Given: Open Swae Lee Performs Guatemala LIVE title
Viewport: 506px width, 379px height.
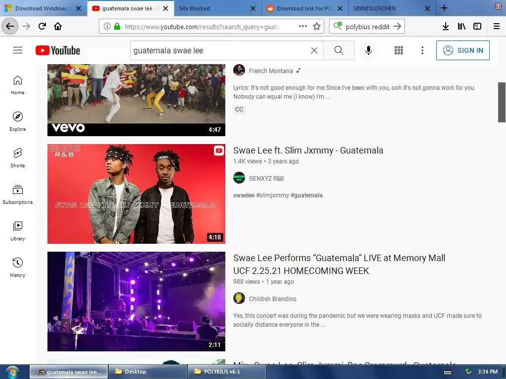Looking at the screenshot, I should pyautogui.click(x=339, y=265).
